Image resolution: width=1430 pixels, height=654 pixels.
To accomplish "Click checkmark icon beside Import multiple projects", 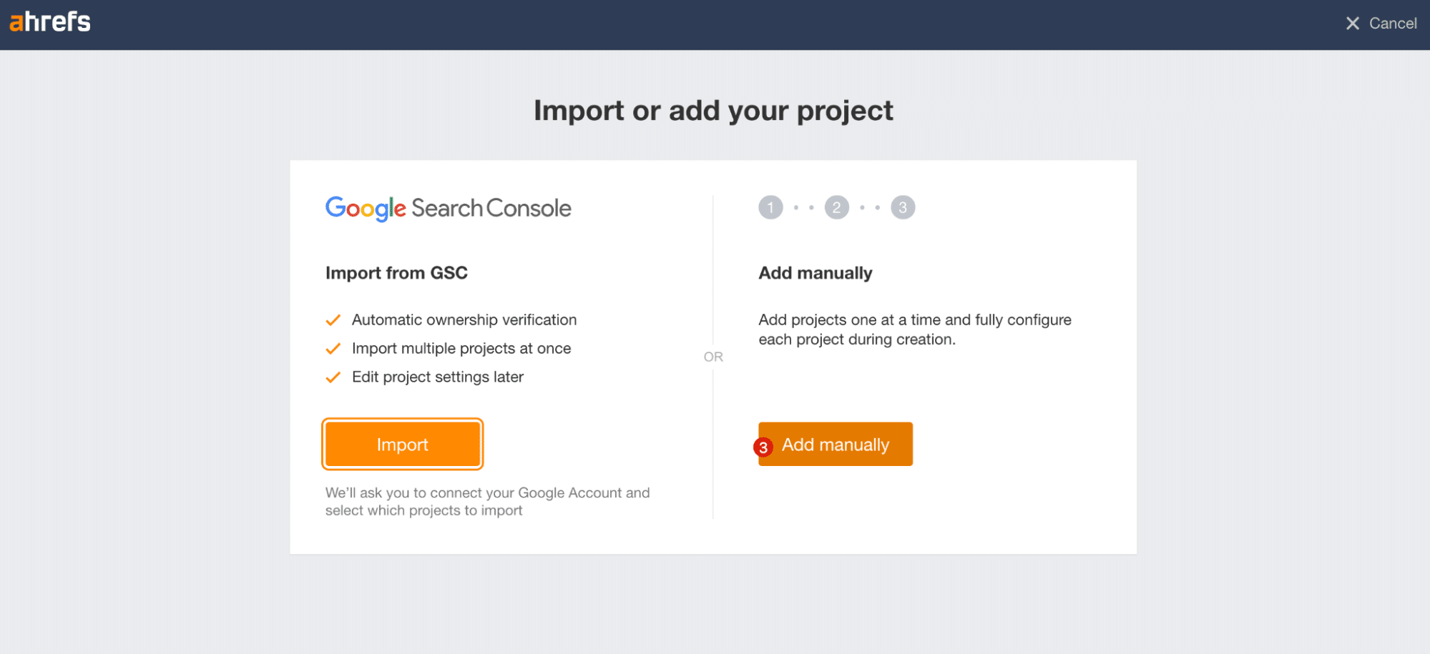I will [x=333, y=349].
